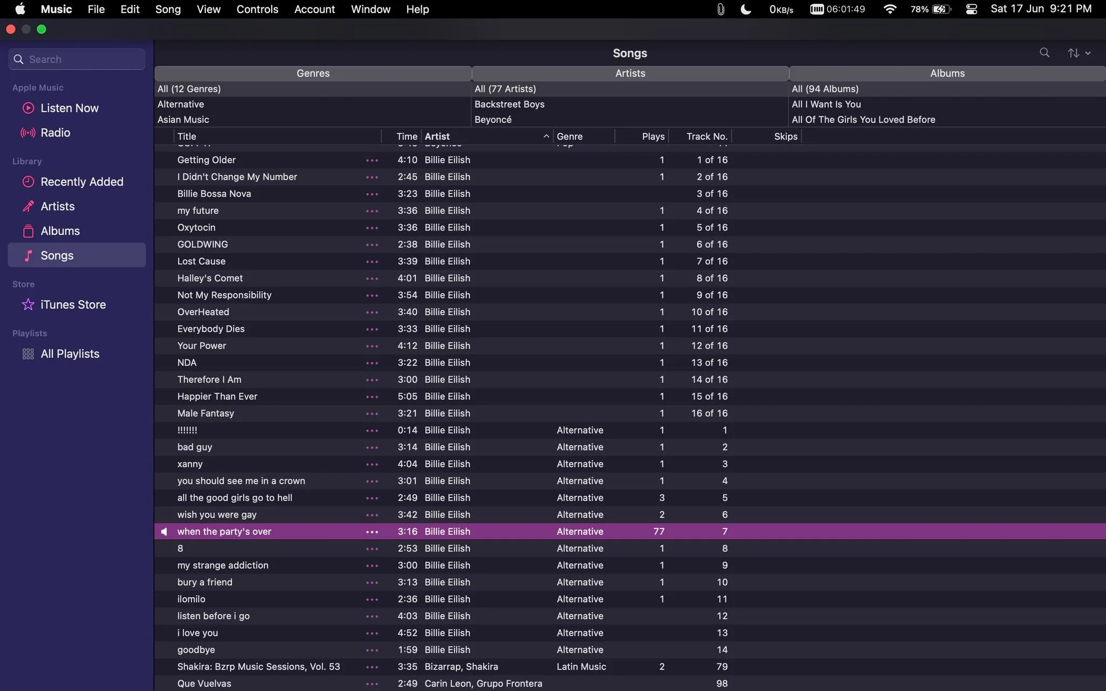Open the Controls menu
The image size is (1106, 691).
tap(257, 9)
